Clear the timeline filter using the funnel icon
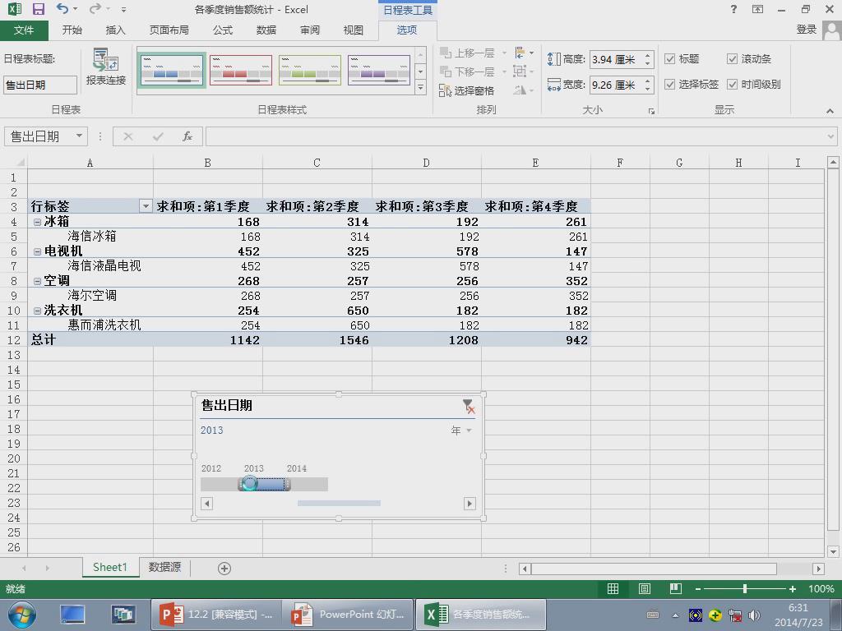The height and width of the screenshot is (631, 842). click(468, 406)
